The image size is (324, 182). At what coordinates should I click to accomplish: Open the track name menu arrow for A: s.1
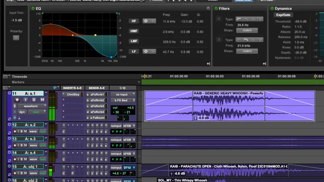coord(46,93)
